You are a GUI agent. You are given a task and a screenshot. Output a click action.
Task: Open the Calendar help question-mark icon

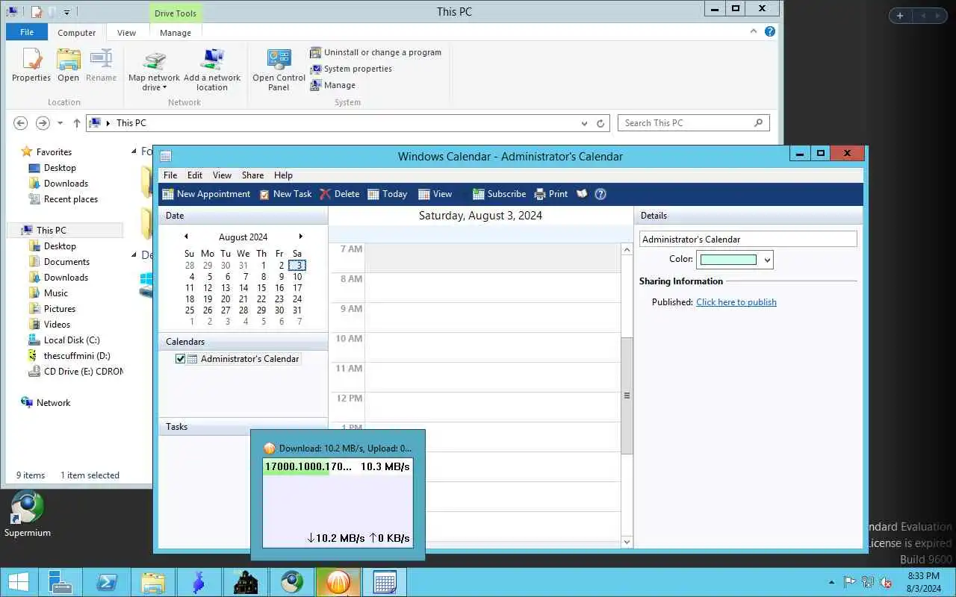(x=600, y=194)
